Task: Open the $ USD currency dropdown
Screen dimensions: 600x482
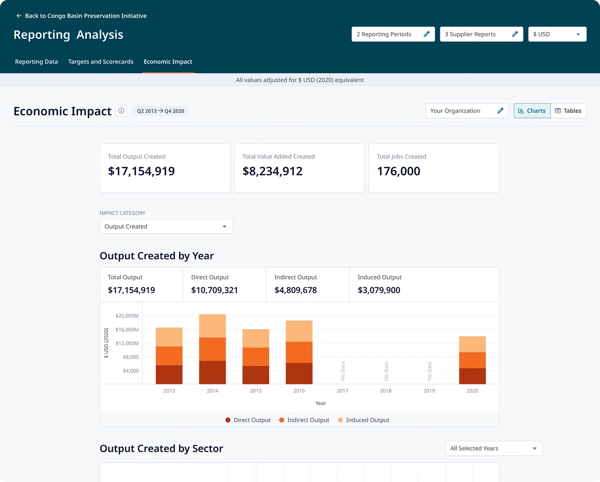Action: (x=557, y=34)
